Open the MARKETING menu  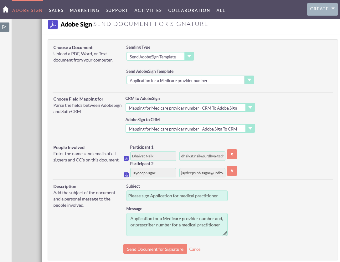click(x=85, y=10)
